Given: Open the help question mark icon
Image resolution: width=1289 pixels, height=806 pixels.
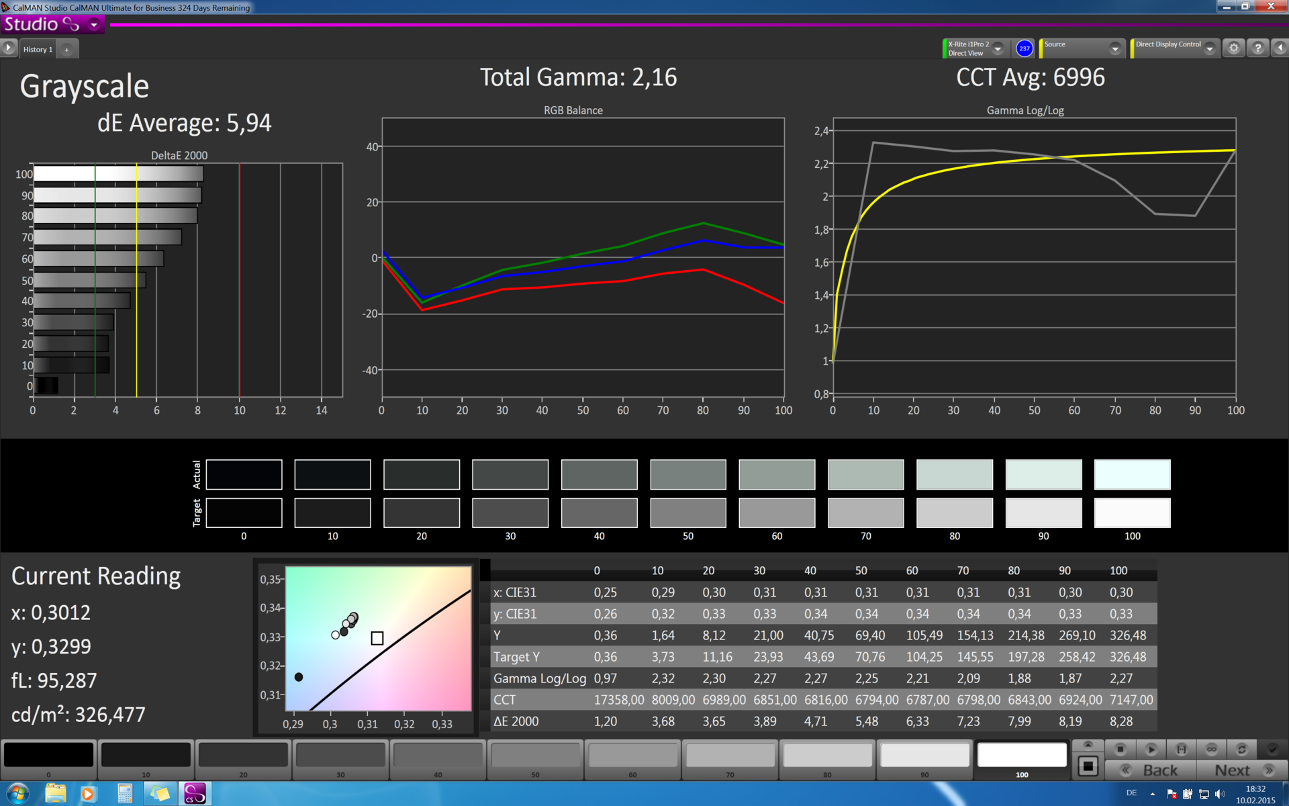Looking at the screenshot, I should pos(1257,48).
